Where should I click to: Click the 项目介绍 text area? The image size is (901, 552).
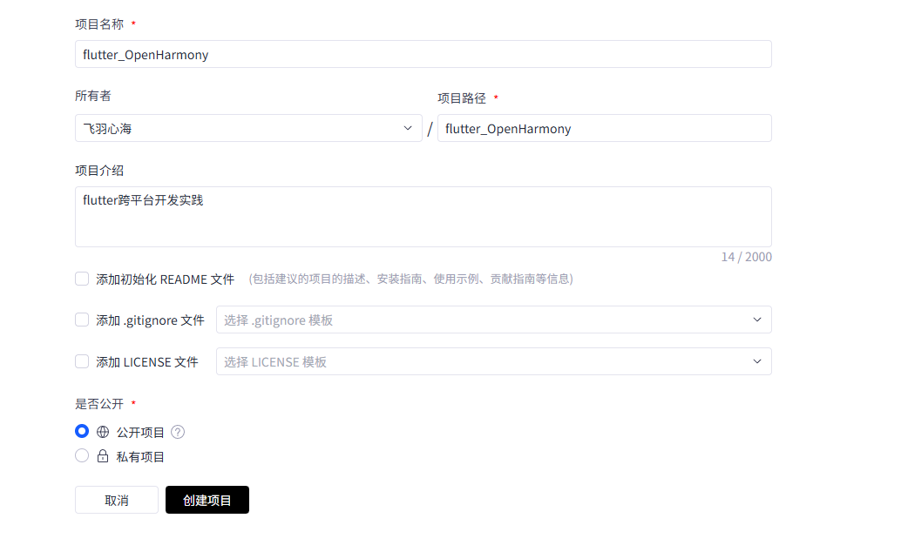click(423, 217)
